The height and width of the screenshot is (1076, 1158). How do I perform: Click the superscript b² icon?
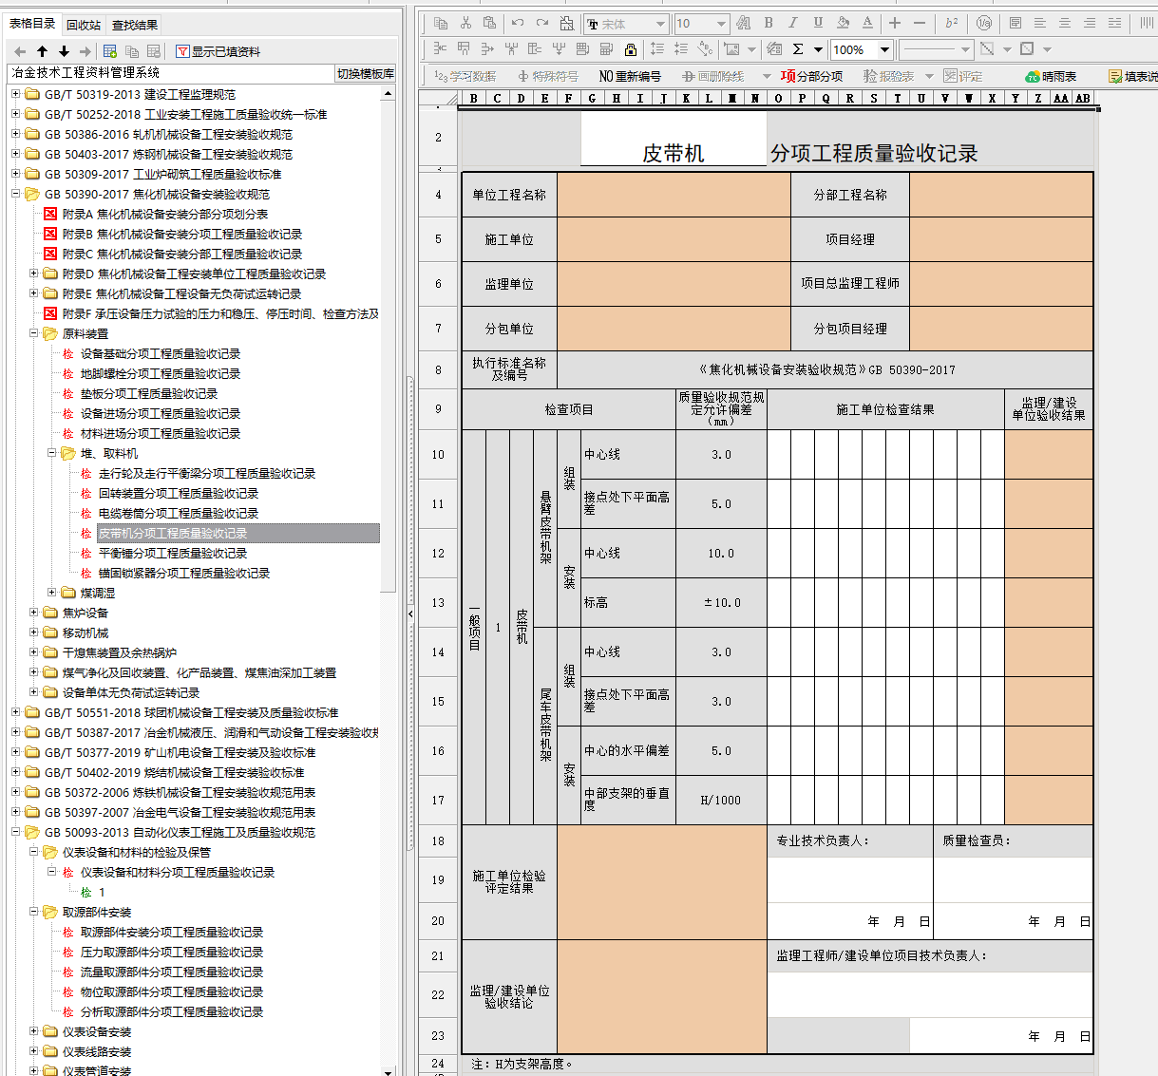click(x=952, y=23)
